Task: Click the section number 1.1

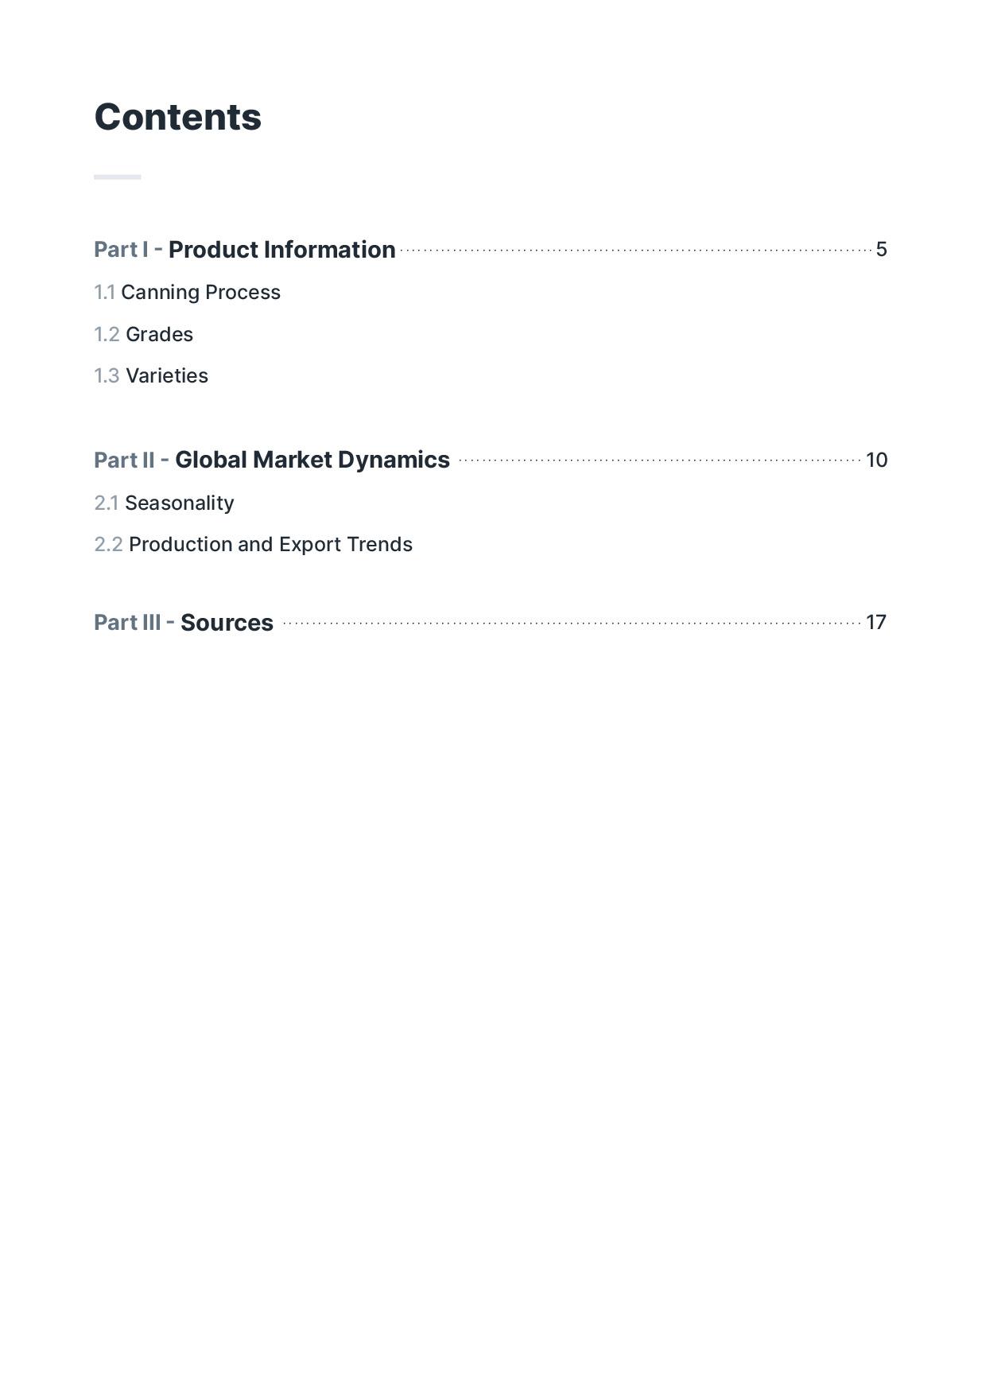Action: tap(104, 293)
